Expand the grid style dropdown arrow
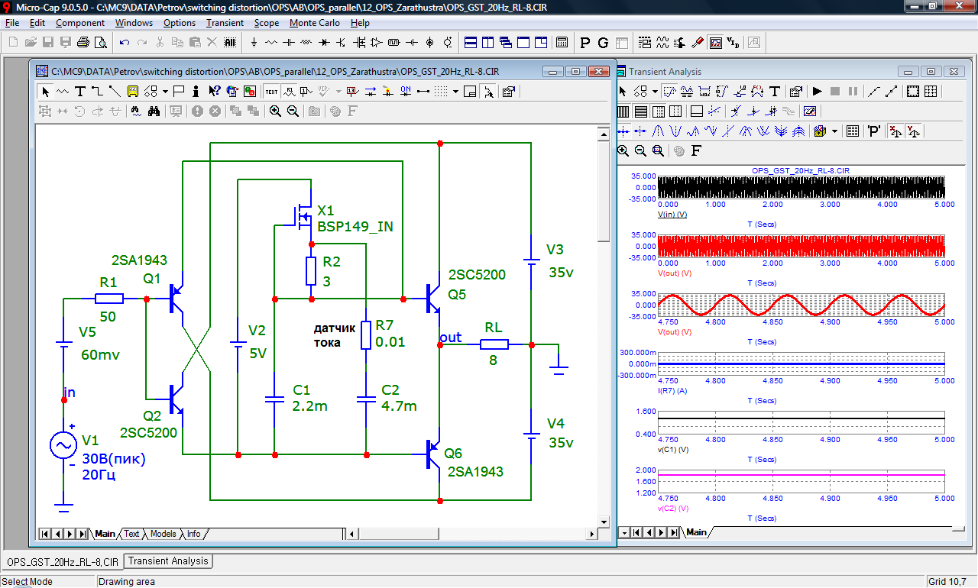This screenshot has width=978, height=588. coord(455,92)
